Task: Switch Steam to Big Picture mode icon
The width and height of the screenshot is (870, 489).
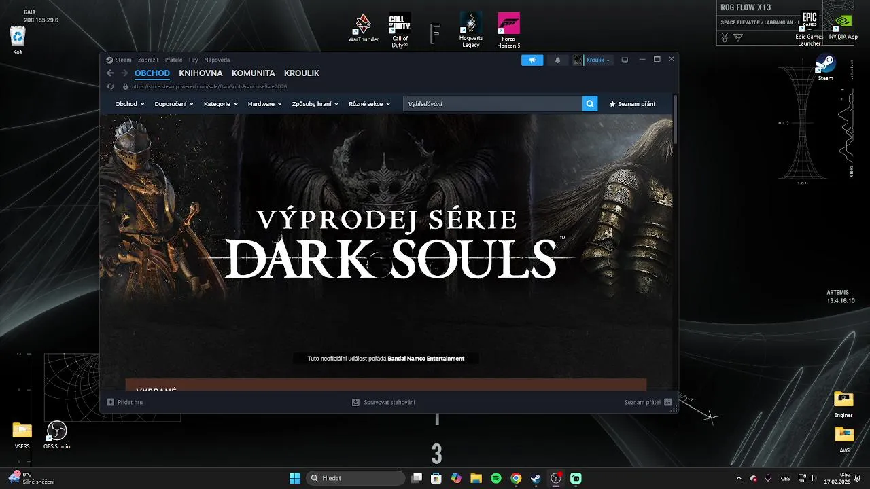Action: pyautogui.click(x=625, y=60)
